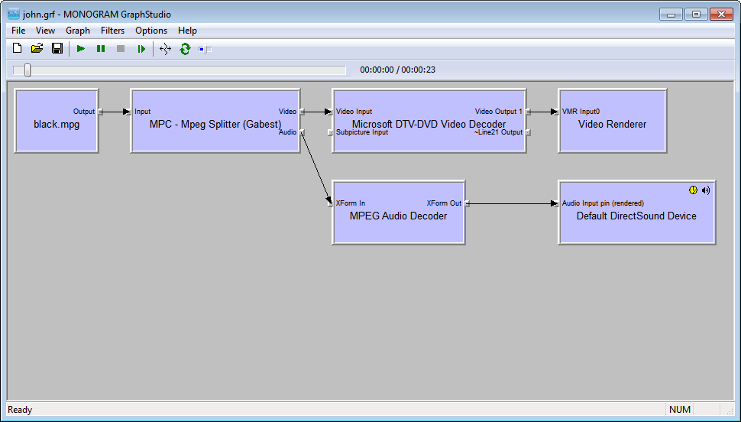Click the VMR Input0 pin on Video Renderer
The width and height of the screenshot is (741, 422).
(557, 112)
